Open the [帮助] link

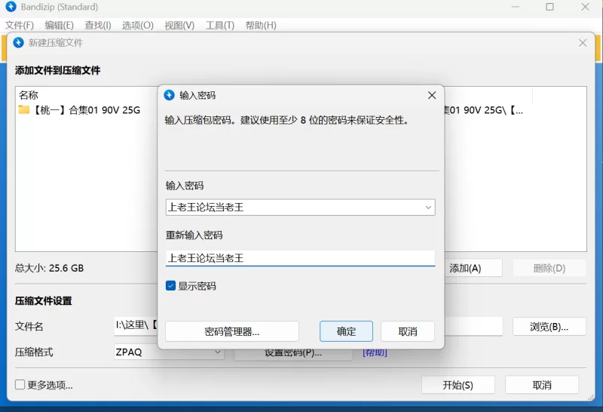(x=375, y=352)
